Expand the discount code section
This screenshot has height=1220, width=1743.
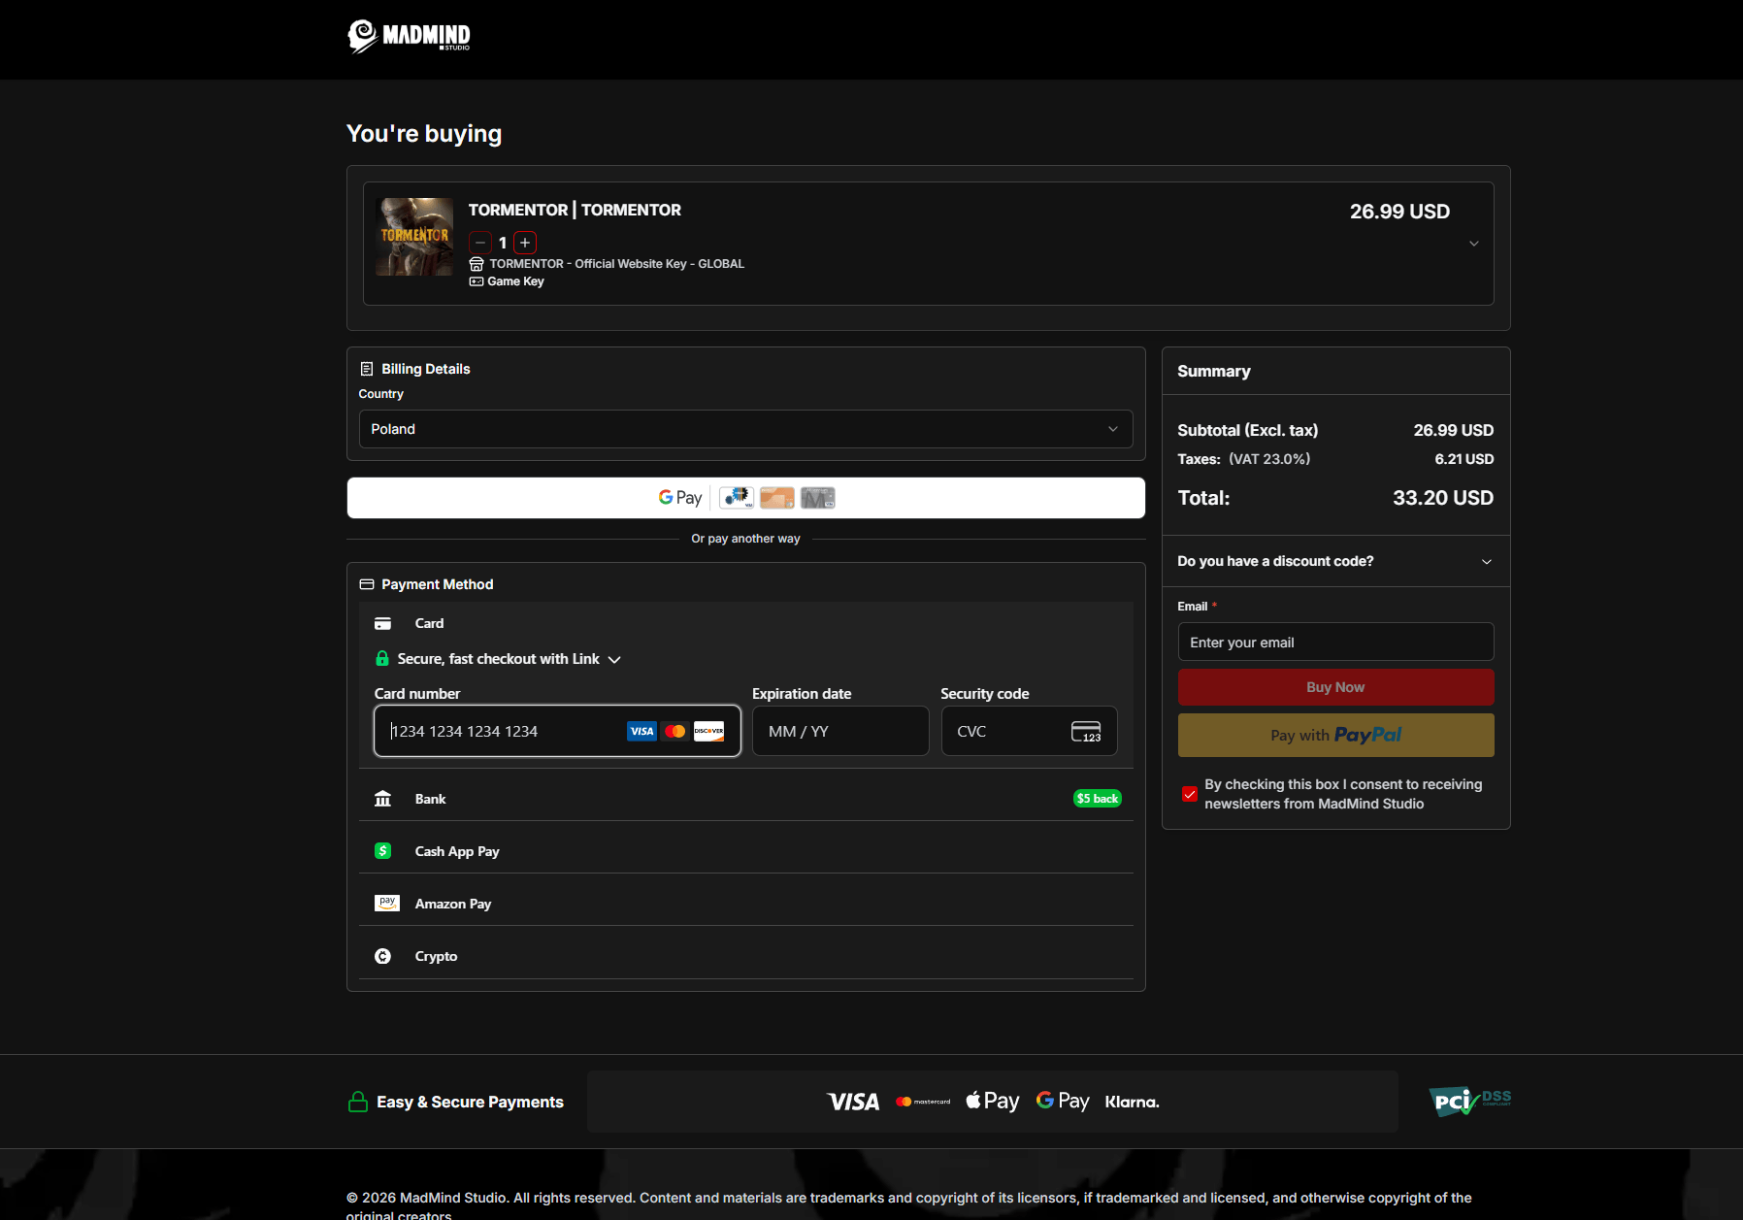point(1335,561)
